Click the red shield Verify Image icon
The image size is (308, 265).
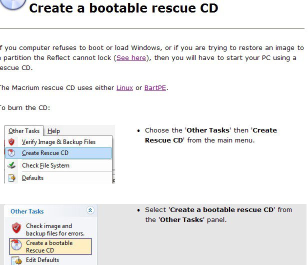pos(11,142)
